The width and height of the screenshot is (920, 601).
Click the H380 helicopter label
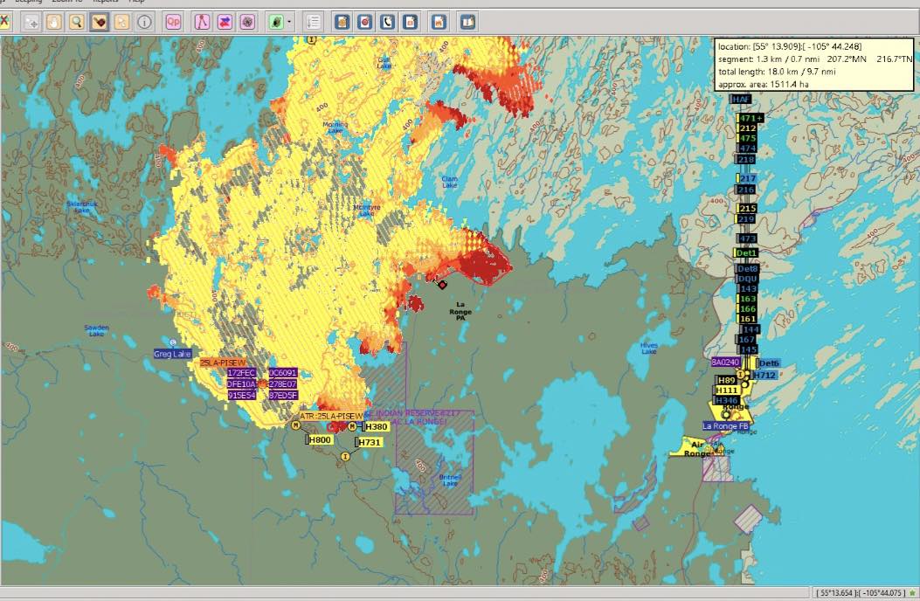click(x=376, y=426)
